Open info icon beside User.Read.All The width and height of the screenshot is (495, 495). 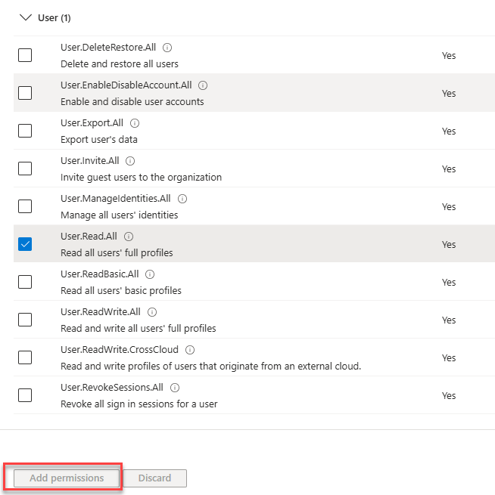pyautogui.click(x=129, y=237)
